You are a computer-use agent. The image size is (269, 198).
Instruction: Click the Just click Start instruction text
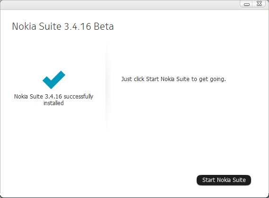[x=174, y=79]
